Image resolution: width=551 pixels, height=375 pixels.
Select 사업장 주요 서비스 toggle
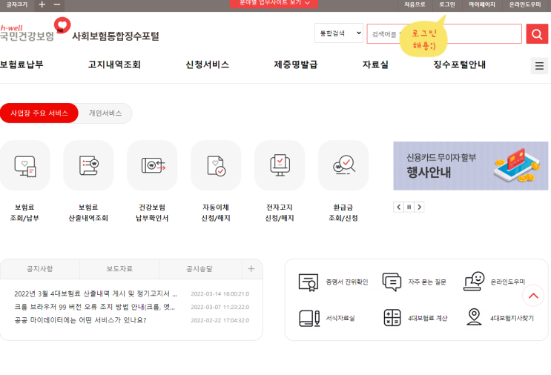pos(39,113)
